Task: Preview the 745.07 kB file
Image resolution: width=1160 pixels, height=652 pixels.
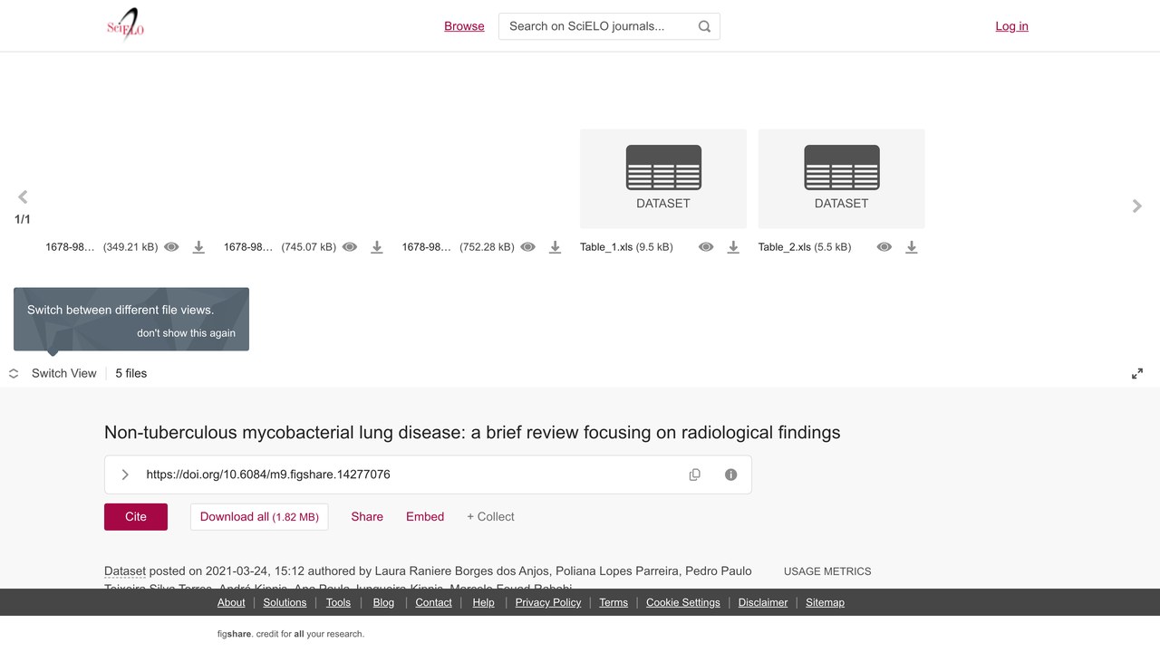Action: click(x=350, y=247)
